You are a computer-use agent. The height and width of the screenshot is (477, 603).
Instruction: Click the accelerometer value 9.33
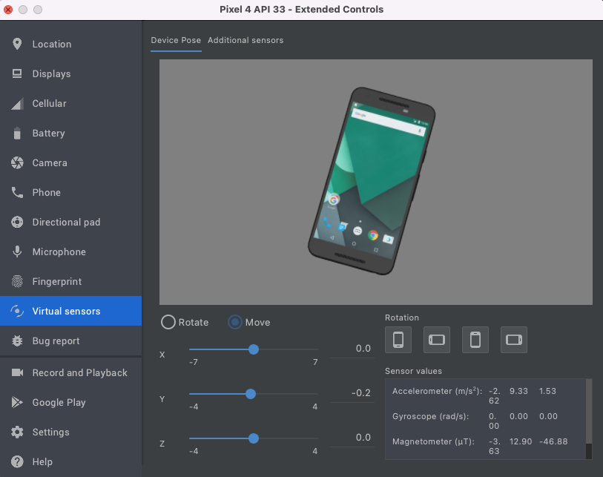(x=518, y=391)
